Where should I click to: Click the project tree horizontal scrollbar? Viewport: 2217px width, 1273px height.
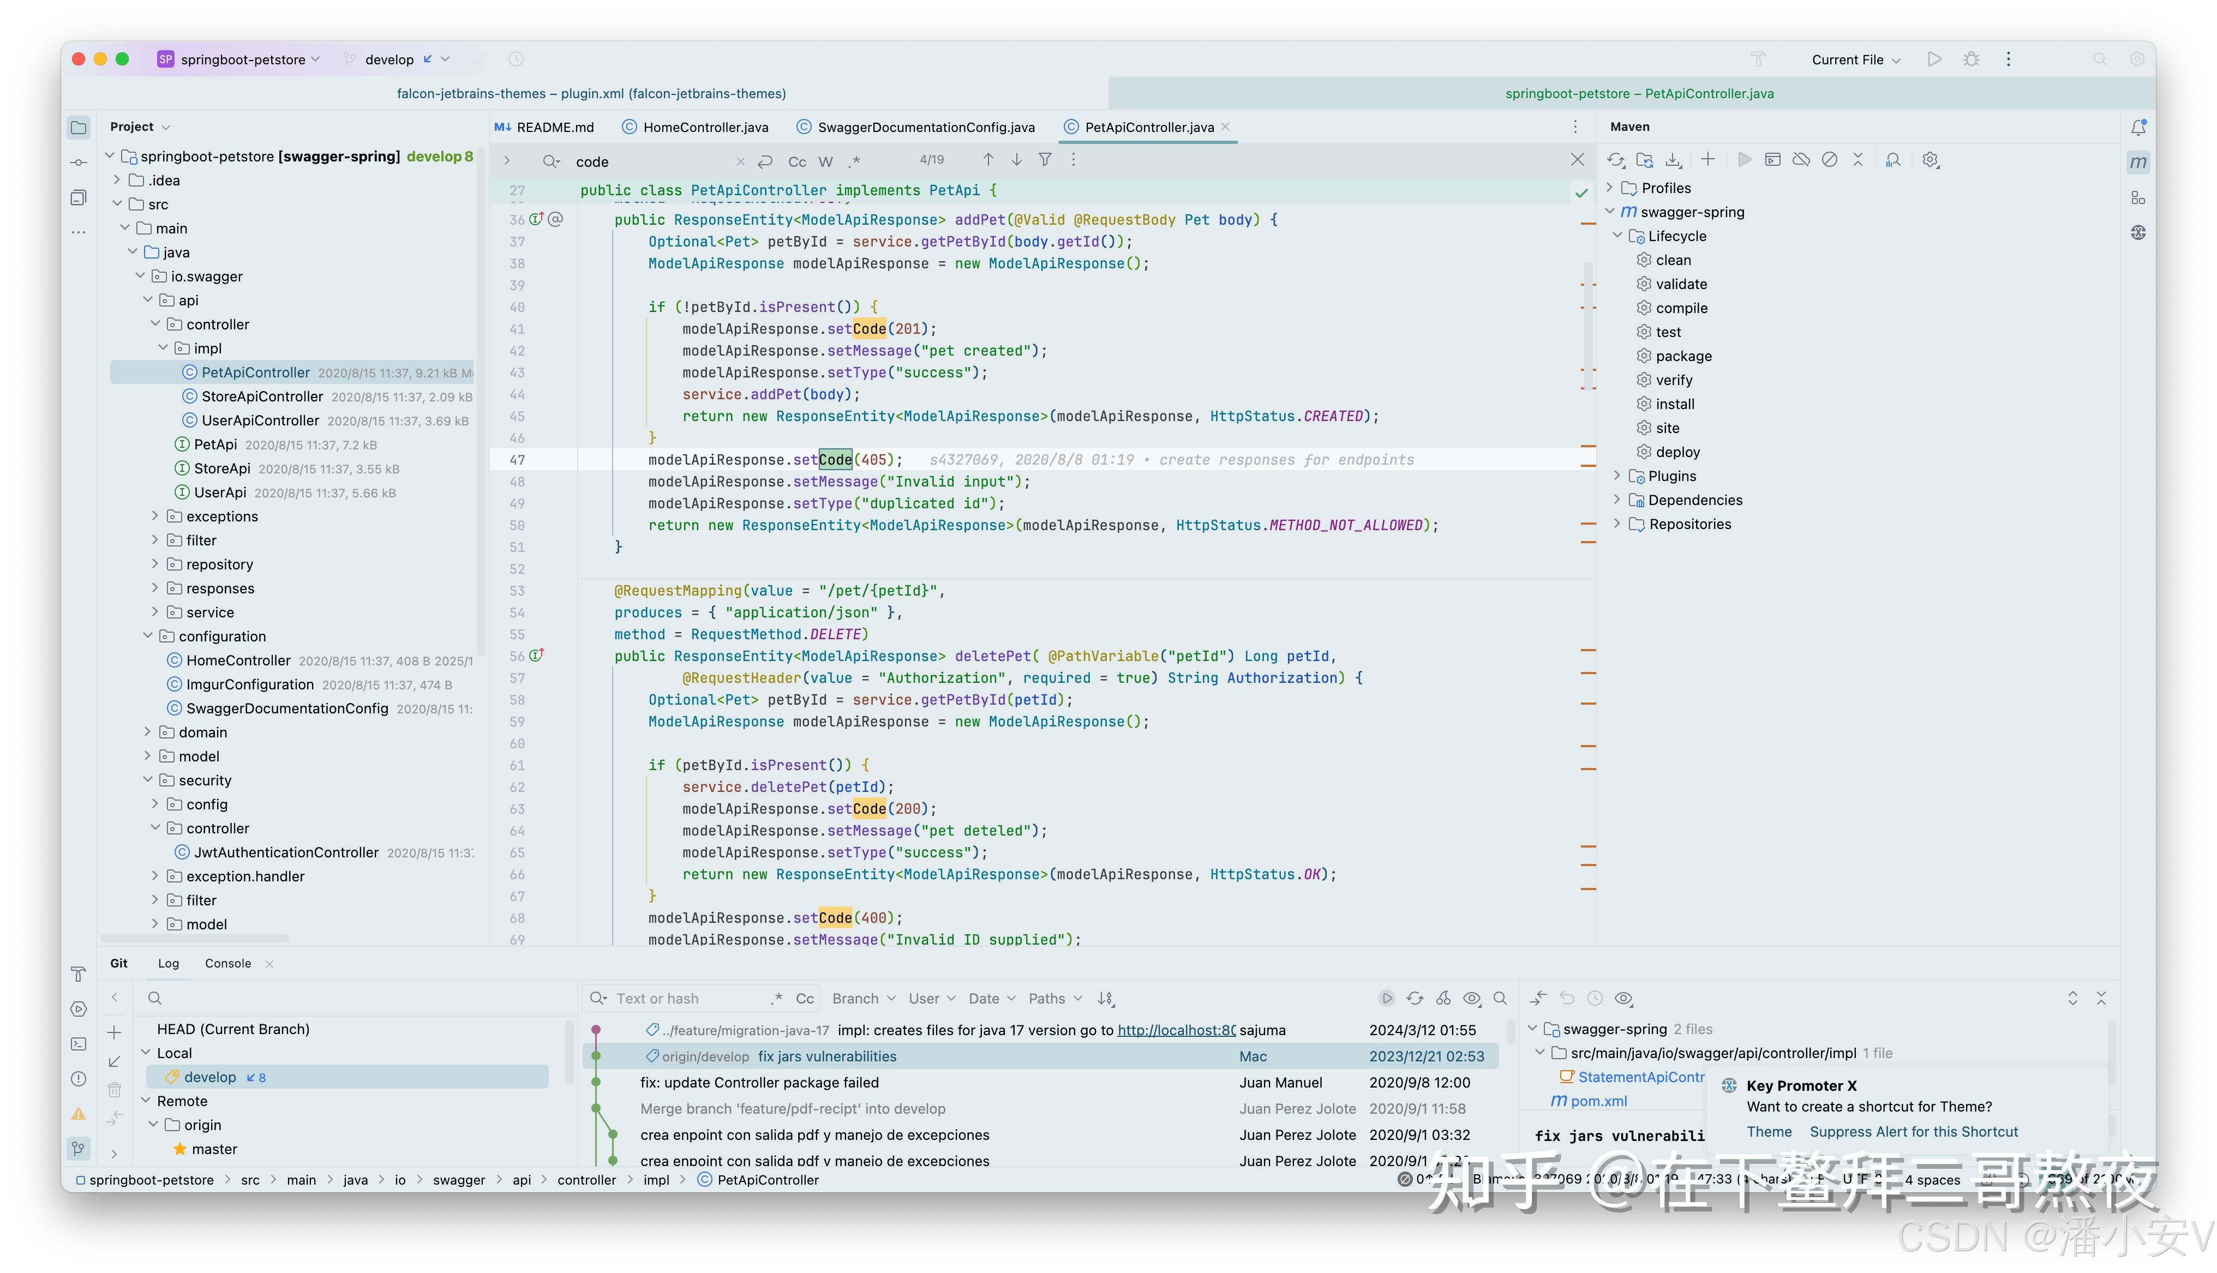tap(194, 938)
